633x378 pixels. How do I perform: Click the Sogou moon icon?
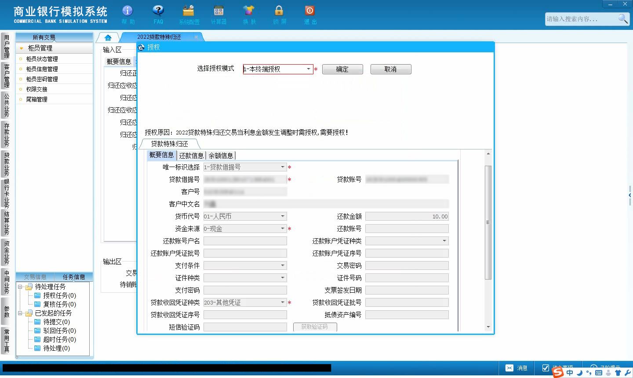(579, 373)
